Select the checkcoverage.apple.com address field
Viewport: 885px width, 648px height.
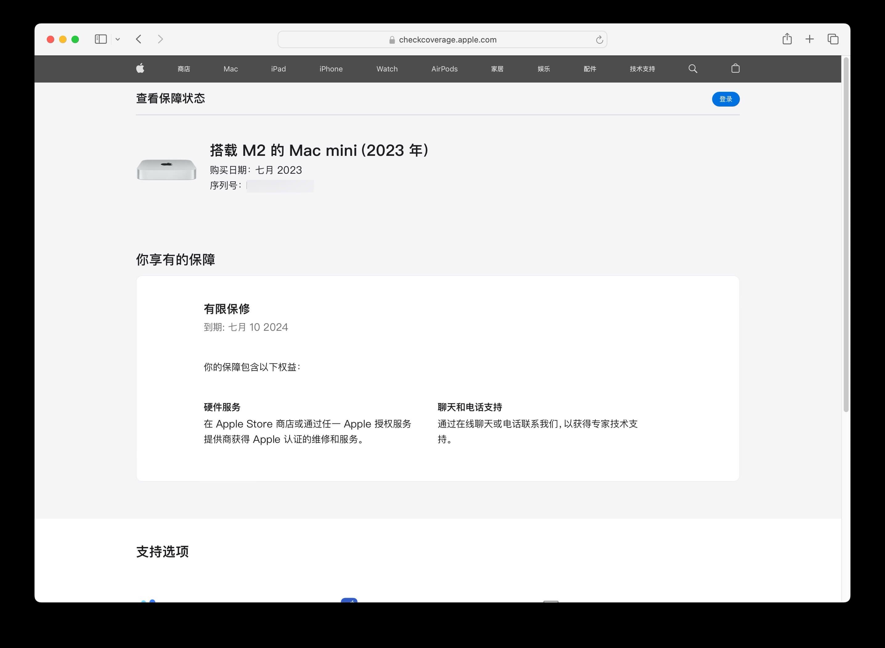pyautogui.click(x=442, y=40)
